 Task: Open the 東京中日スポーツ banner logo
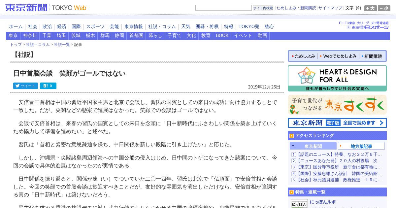(x=367, y=27)
